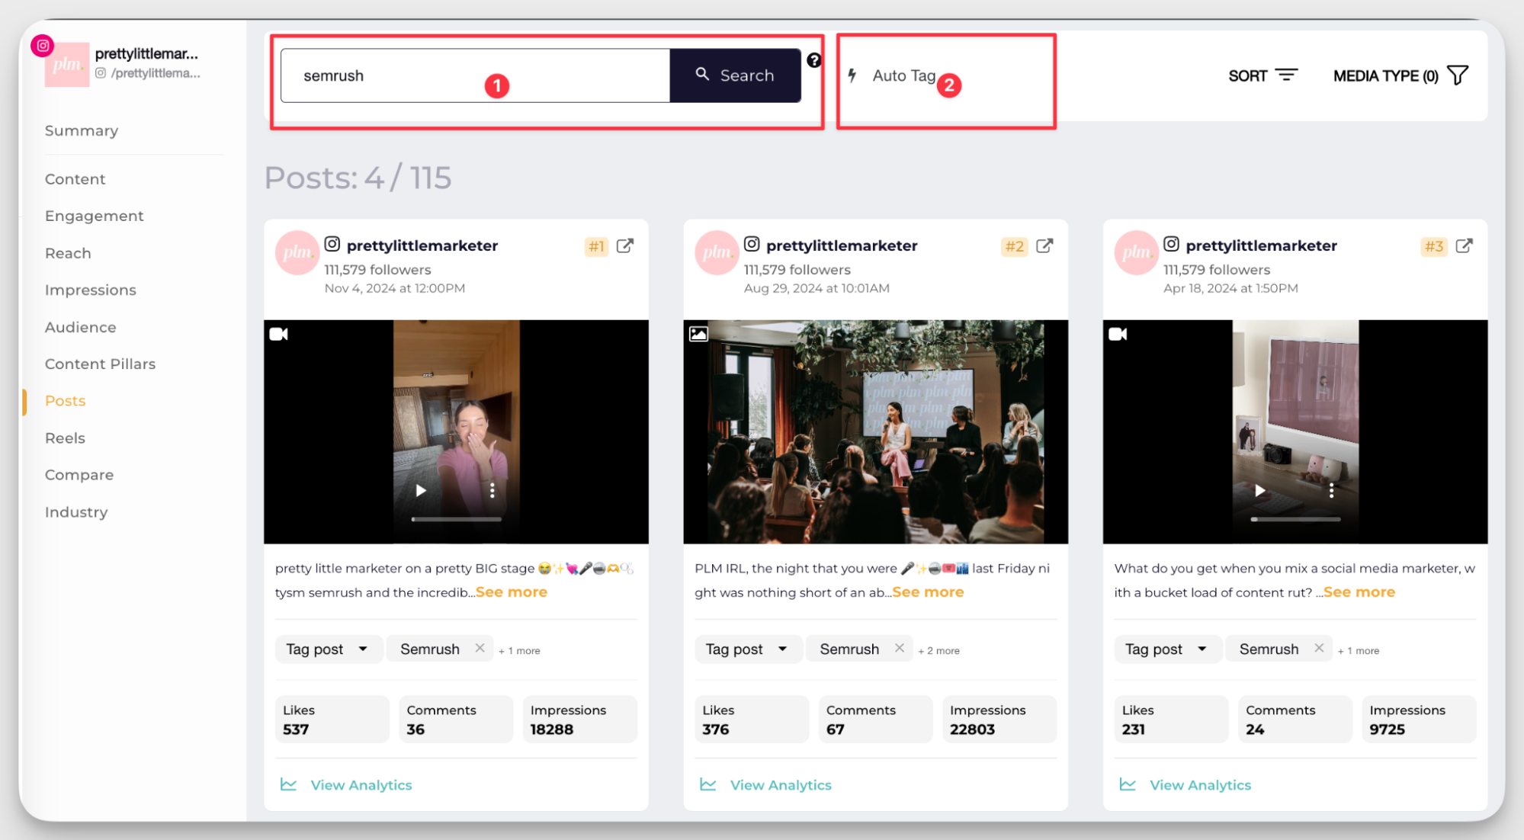Click the Auto Tag button
The image size is (1524, 840).
coord(892,75)
